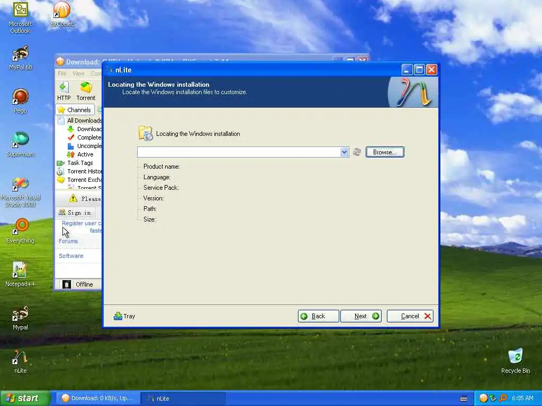Screen dimensions: 542x406
Task: Open Microsoft Visual Studio 2008 shortcut
Action: click(21, 192)
